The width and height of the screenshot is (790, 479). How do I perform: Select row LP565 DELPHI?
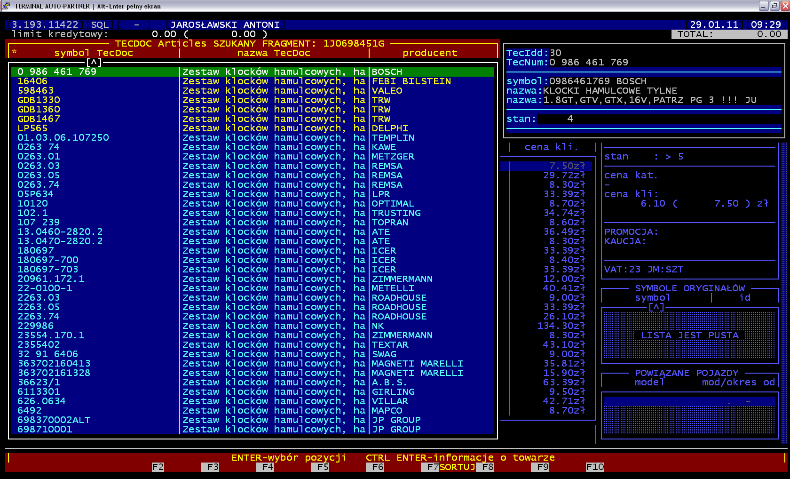[x=253, y=128]
